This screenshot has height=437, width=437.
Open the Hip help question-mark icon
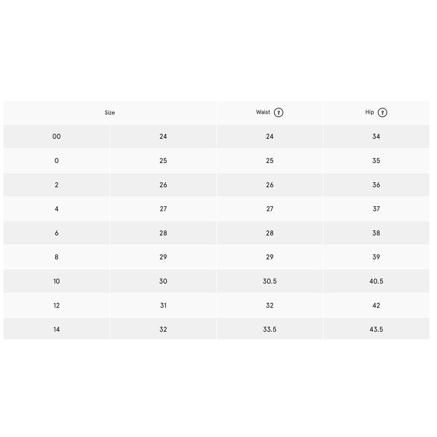tap(382, 113)
